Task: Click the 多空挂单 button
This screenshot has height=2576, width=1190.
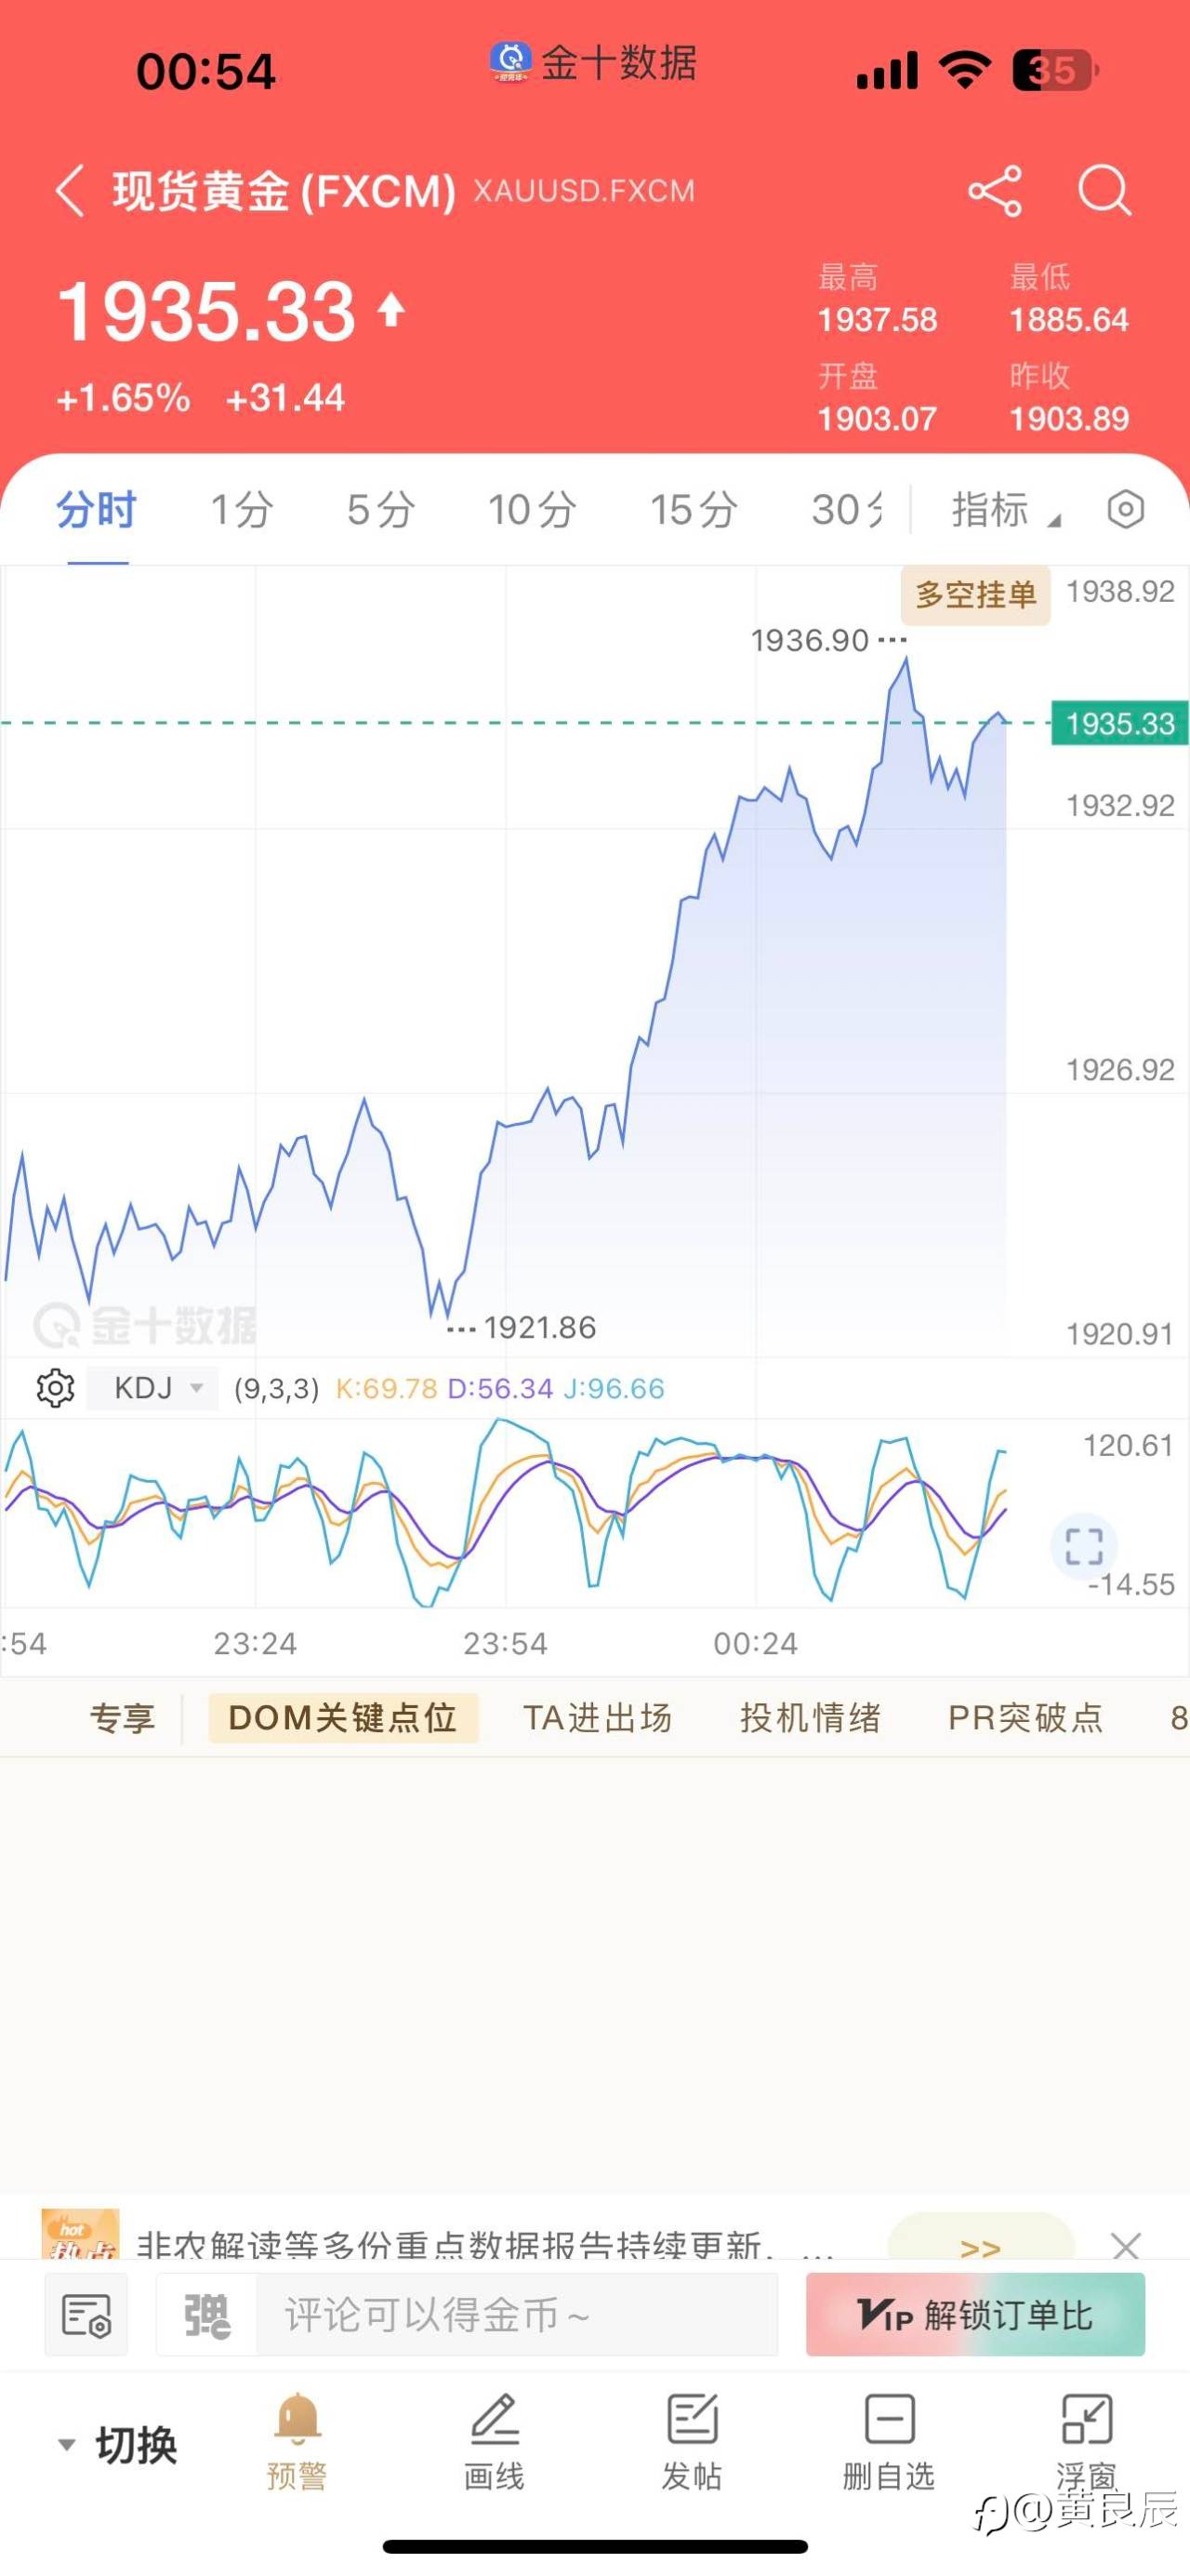Action: click(975, 595)
